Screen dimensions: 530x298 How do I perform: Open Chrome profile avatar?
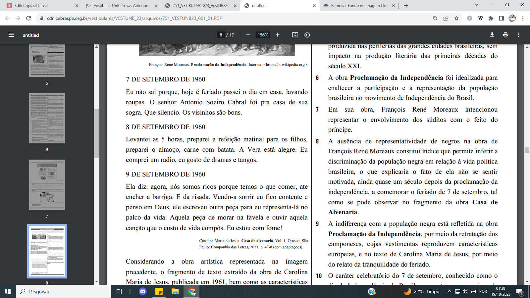512,18
